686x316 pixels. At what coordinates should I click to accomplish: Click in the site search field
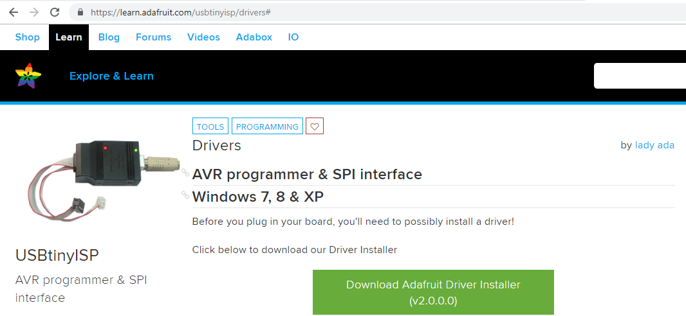(640, 76)
